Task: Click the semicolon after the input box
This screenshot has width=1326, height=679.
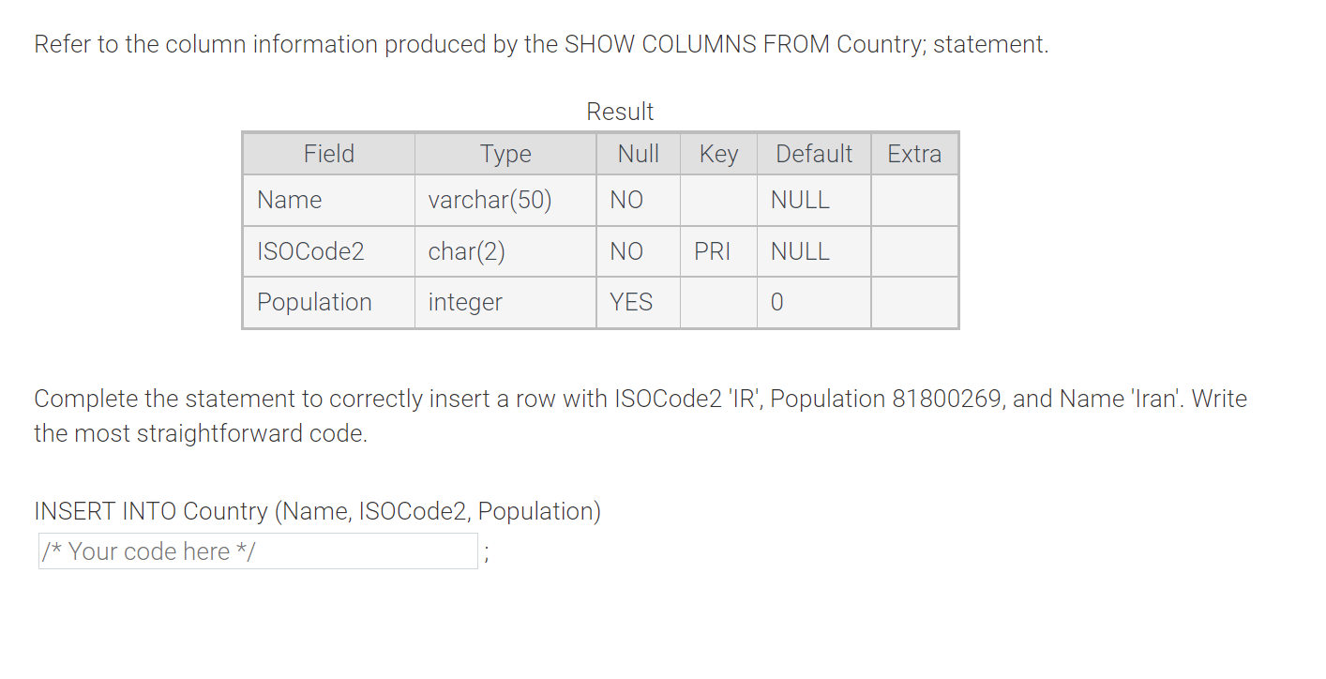Action: pyautogui.click(x=487, y=553)
